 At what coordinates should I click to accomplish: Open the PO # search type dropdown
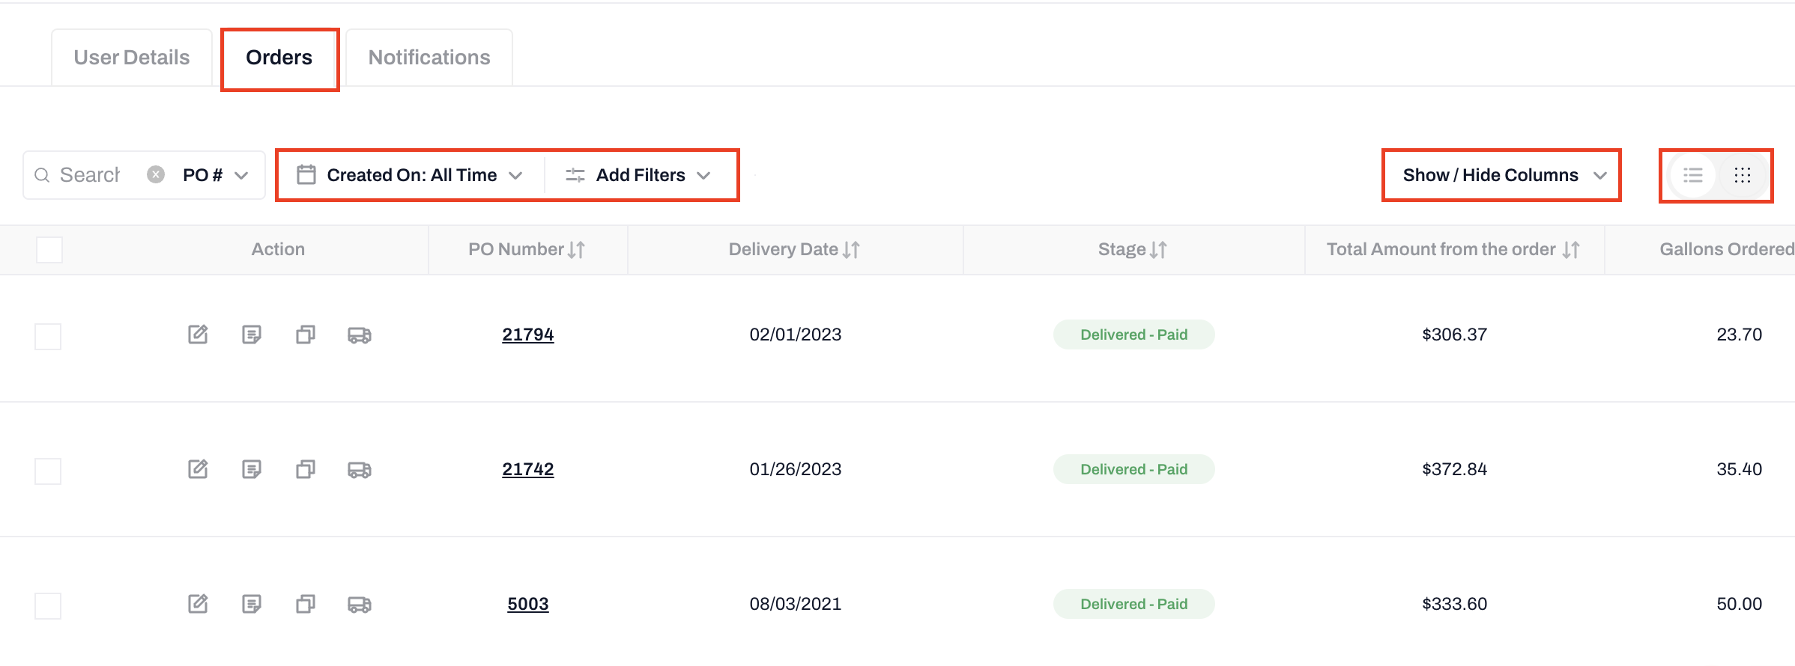(x=215, y=175)
